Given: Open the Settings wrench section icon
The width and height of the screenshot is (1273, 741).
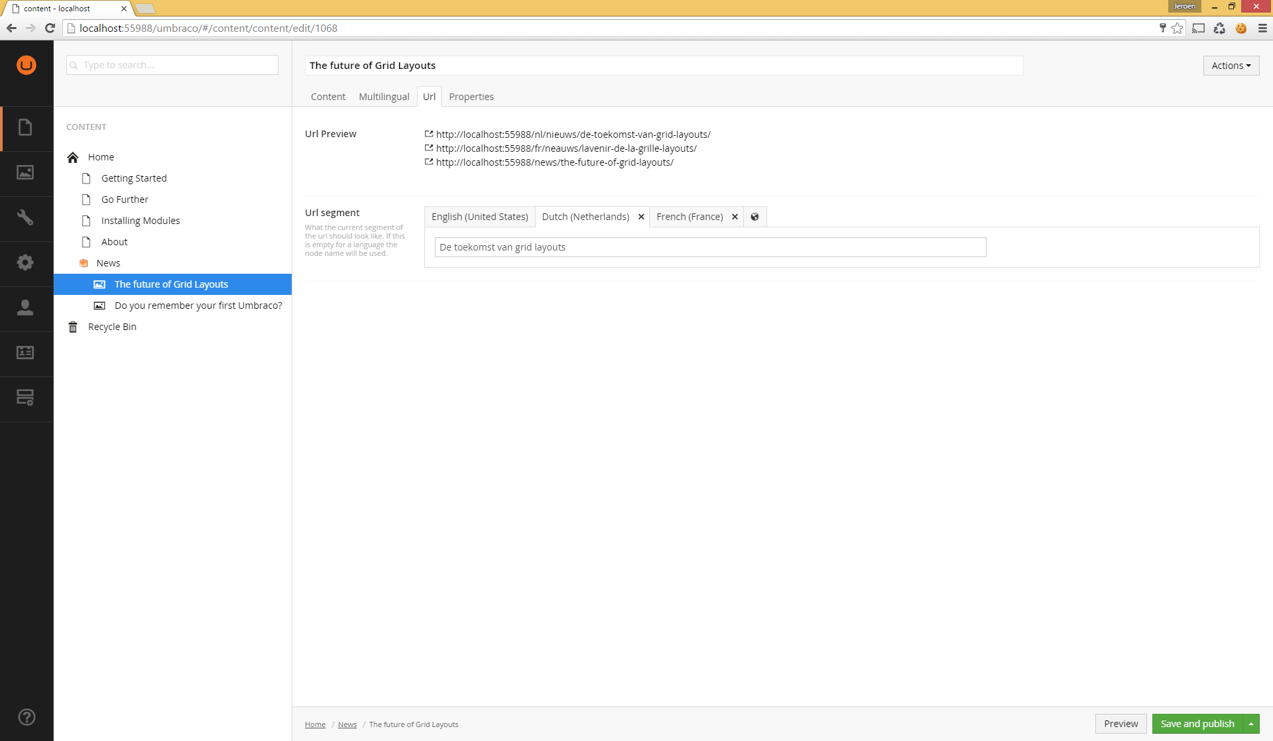Looking at the screenshot, I should coord(25,217).
